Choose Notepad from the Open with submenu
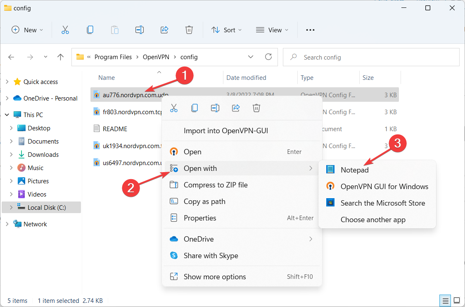Viewport: 465px width, 307px height. coord(354,170)
